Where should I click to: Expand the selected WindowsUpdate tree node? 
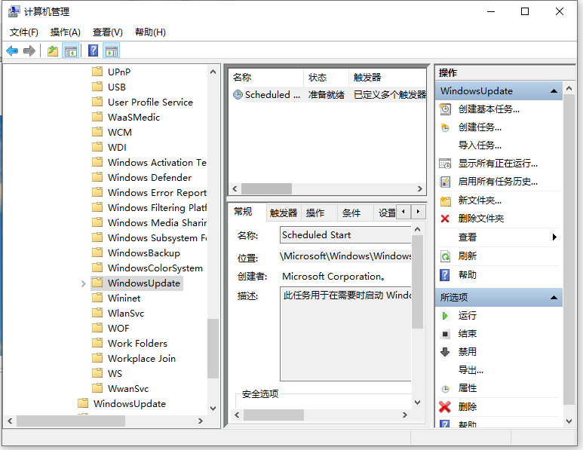tap(83, 283)
